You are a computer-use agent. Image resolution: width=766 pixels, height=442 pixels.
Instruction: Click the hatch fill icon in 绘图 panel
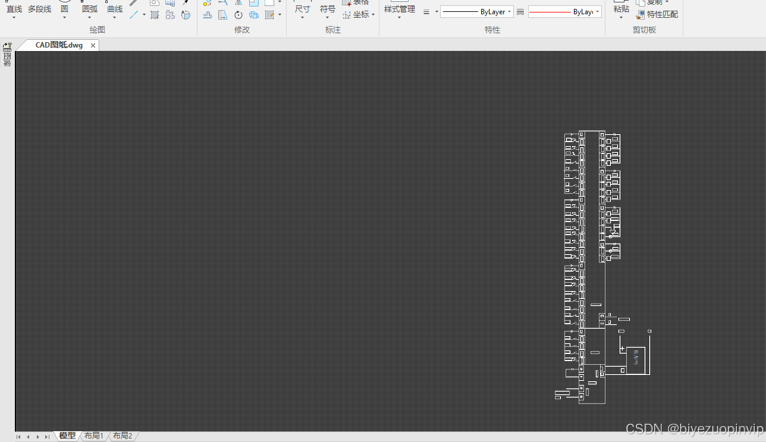tap(155, 14)
